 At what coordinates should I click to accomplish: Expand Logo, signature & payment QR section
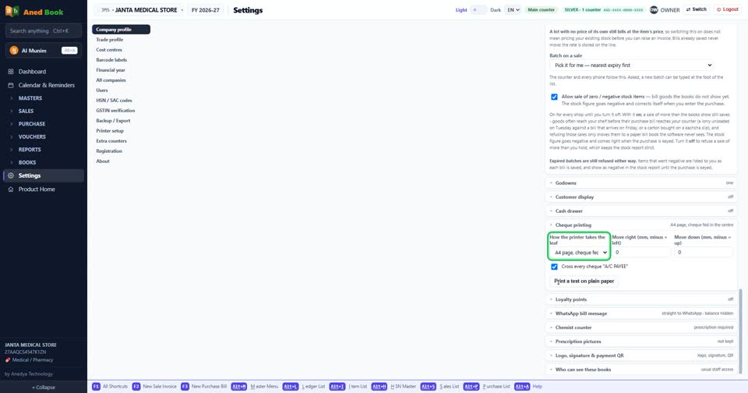(641, 356)
